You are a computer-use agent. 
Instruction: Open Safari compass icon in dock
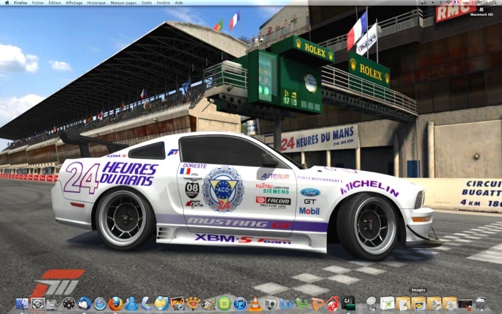[100, 303]
